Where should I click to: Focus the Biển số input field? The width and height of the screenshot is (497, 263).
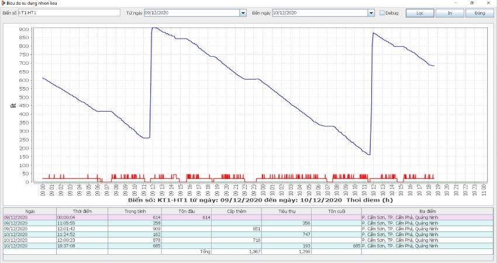click(69, 13)
